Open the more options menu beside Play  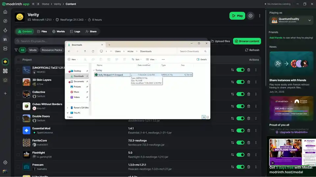pos(260,16)
